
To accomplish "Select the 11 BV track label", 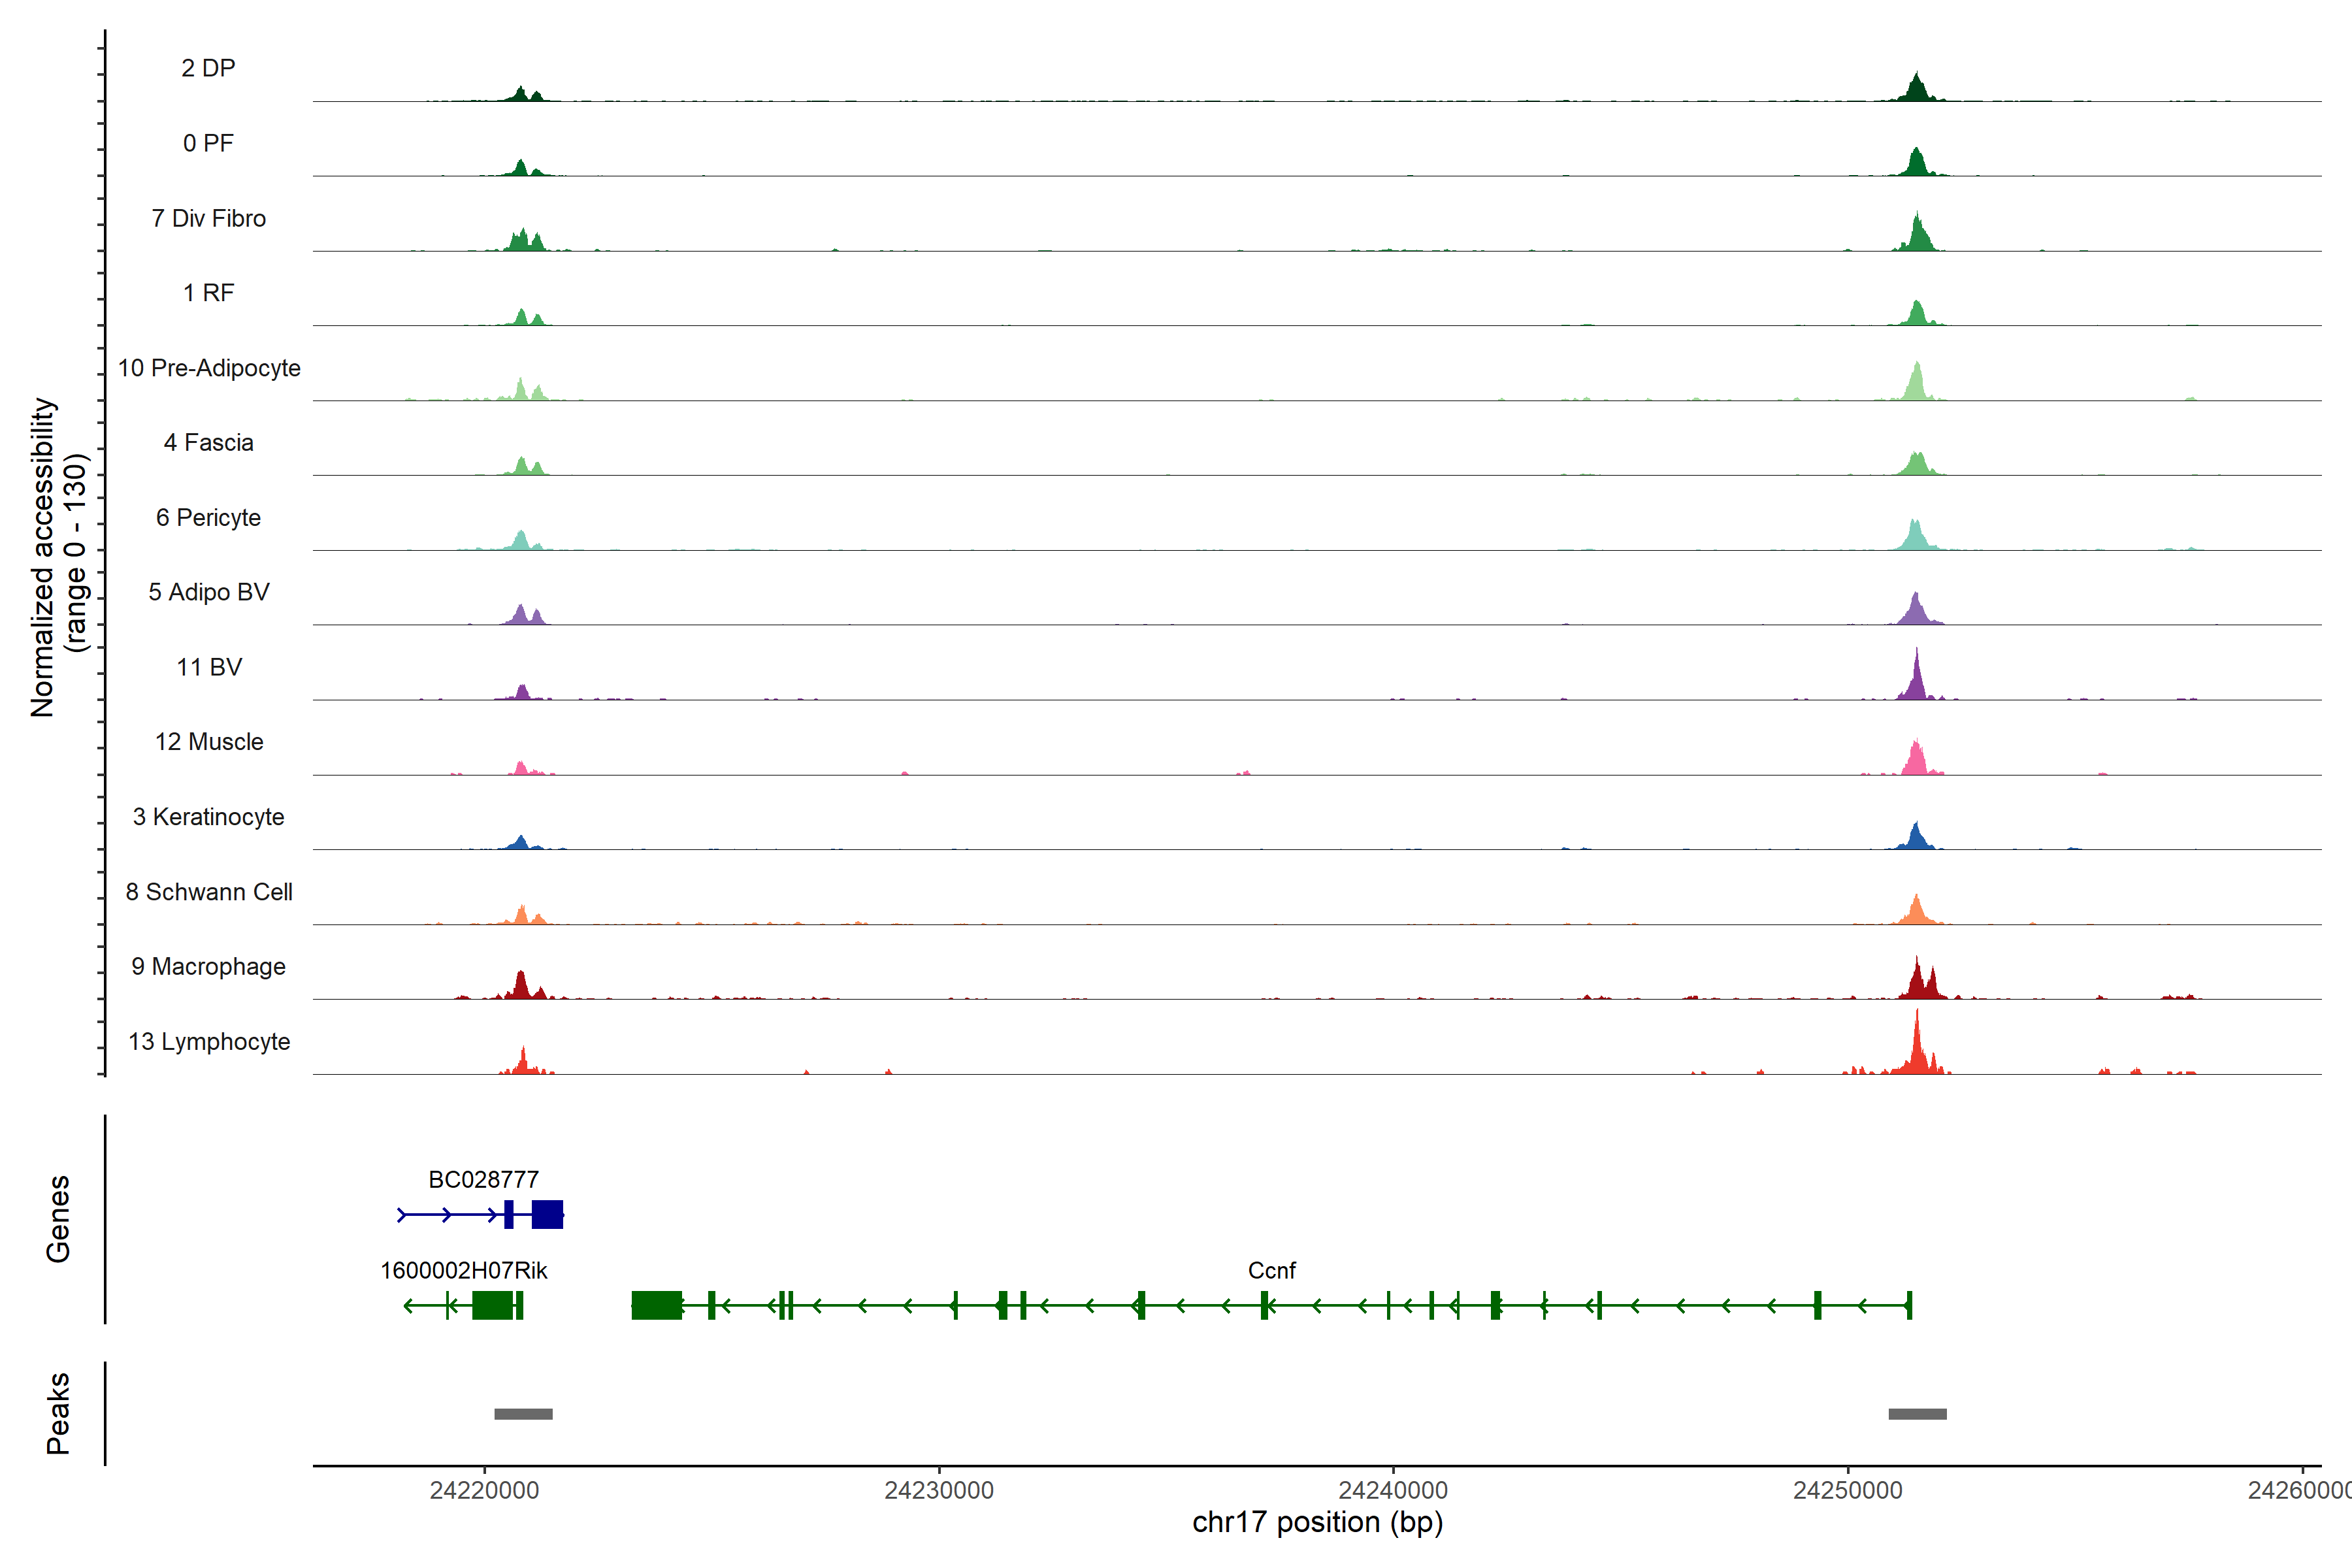I will (209, 667).
